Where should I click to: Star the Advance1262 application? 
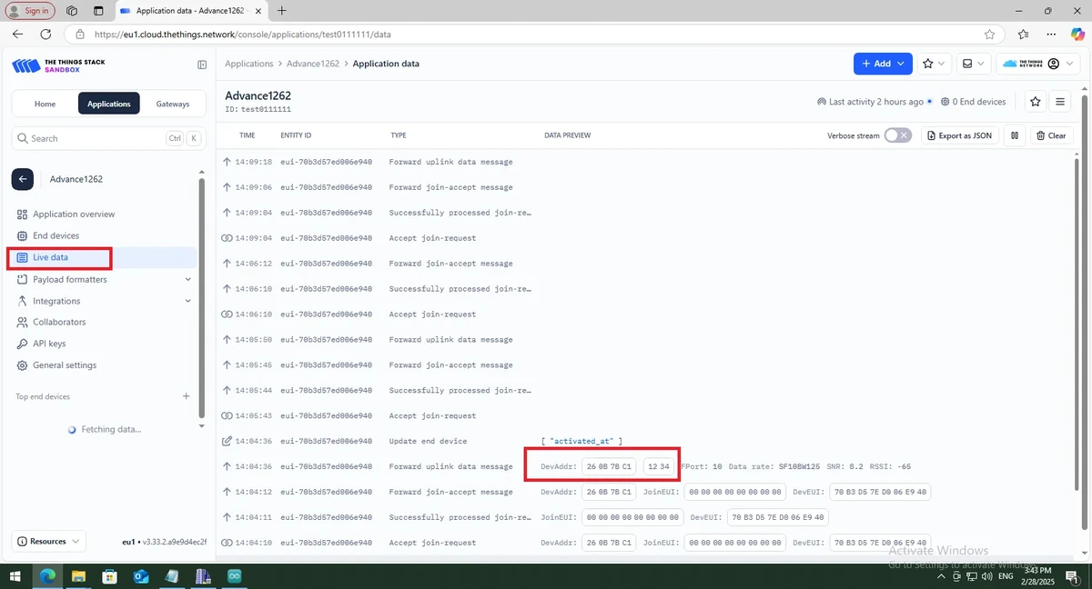coord(1035,102)
